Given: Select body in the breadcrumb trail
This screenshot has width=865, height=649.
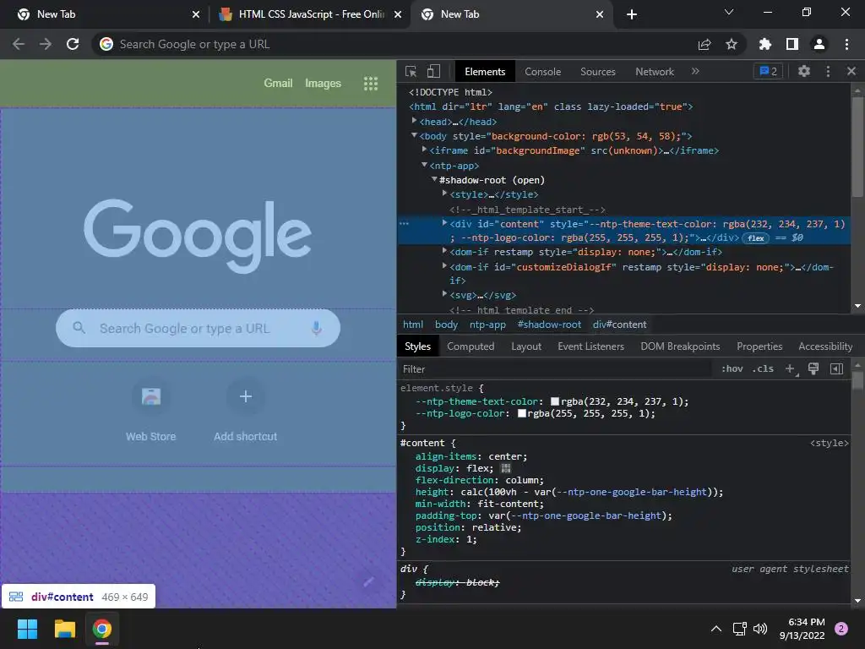Looking at the screenshot, I should [446, 324].
